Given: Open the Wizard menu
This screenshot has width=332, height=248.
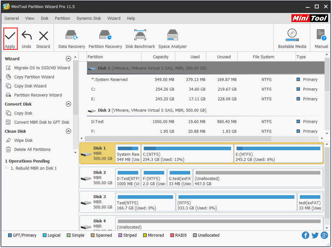Looking at the screenshot, I should click(114, 18).
